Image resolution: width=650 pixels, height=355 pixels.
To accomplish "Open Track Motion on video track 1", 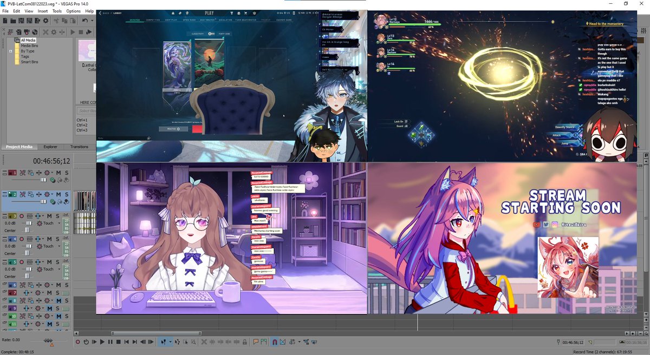I will tap(30, 173).
